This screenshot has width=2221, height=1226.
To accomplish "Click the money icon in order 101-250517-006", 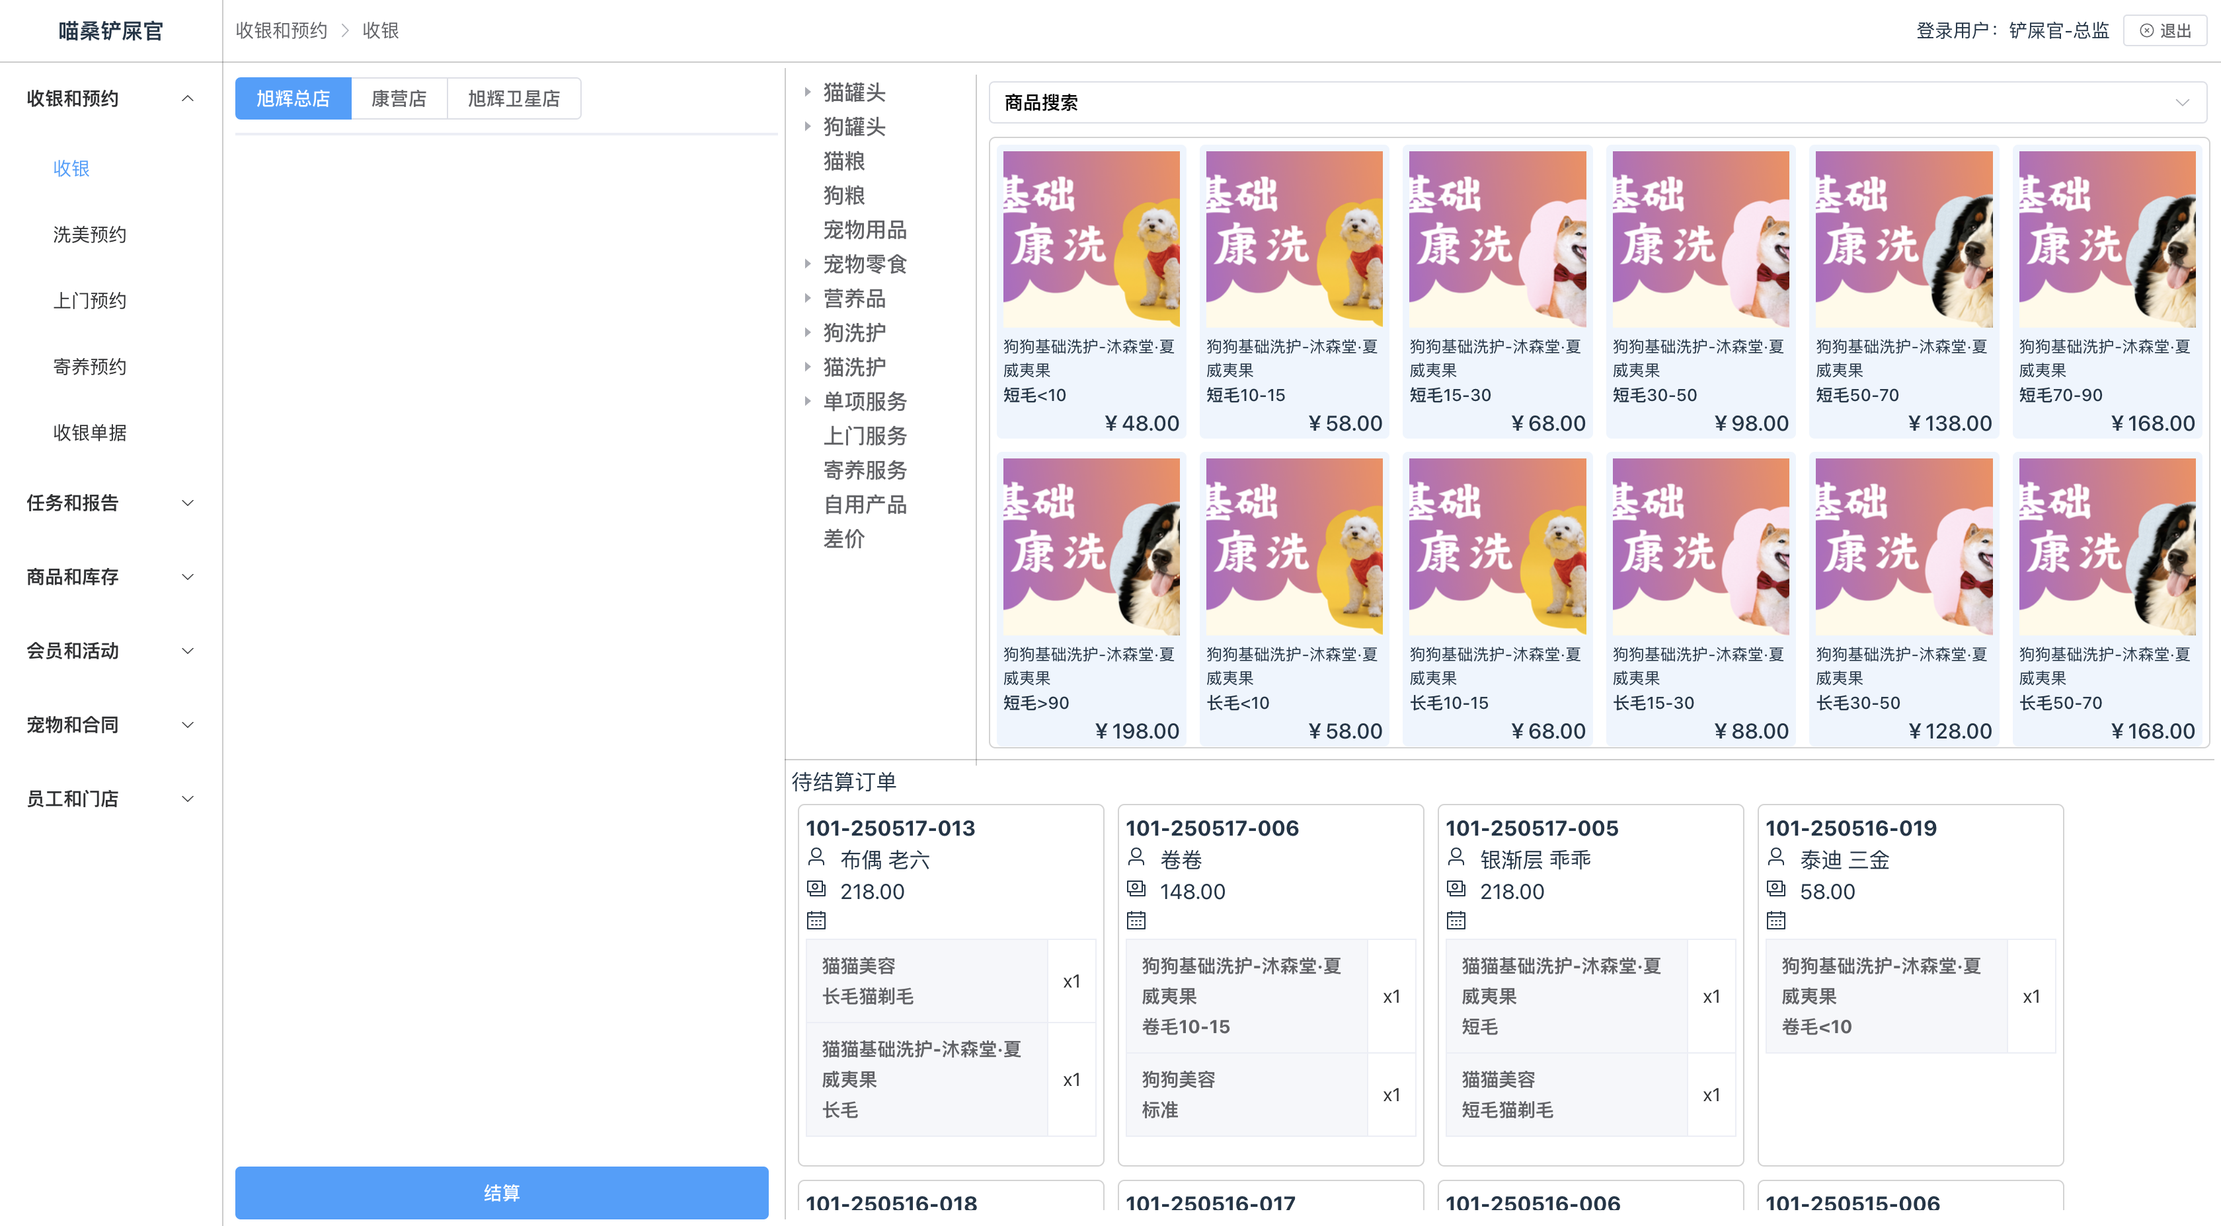I will pyautogui.click(x=1136, y=888).
